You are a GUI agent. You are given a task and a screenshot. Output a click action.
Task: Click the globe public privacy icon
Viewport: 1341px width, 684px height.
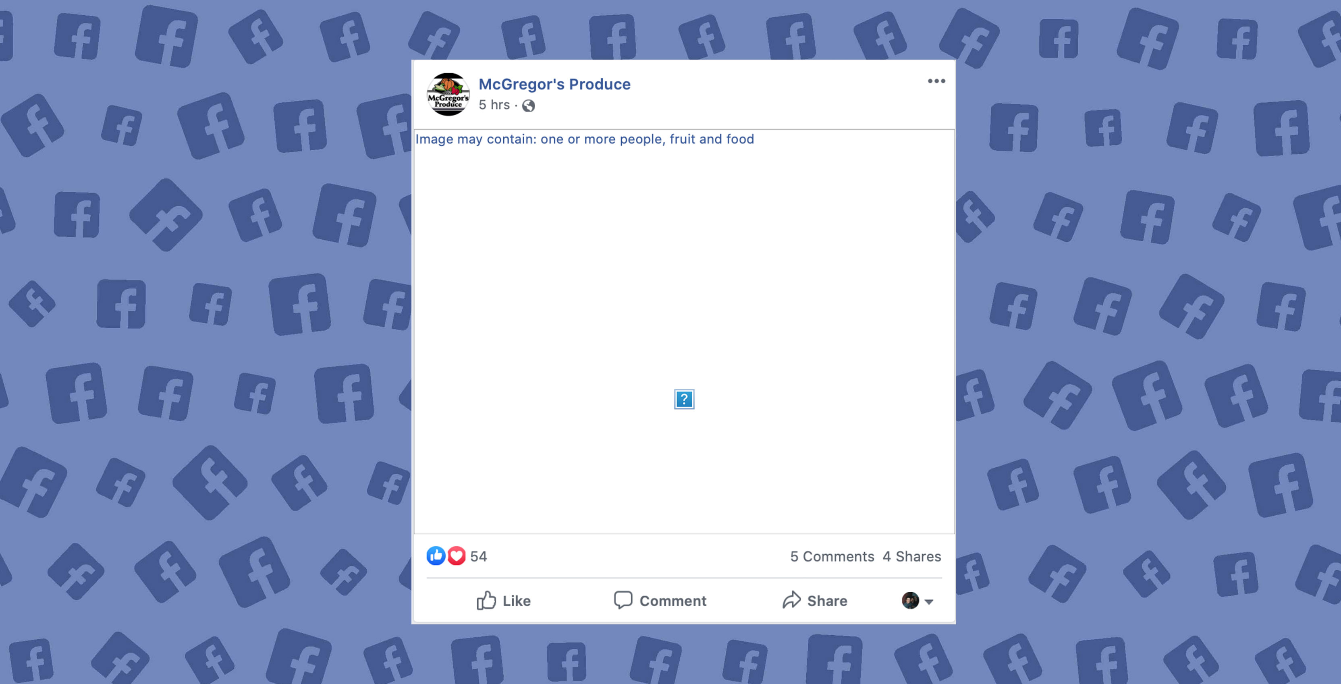point(528,106)
